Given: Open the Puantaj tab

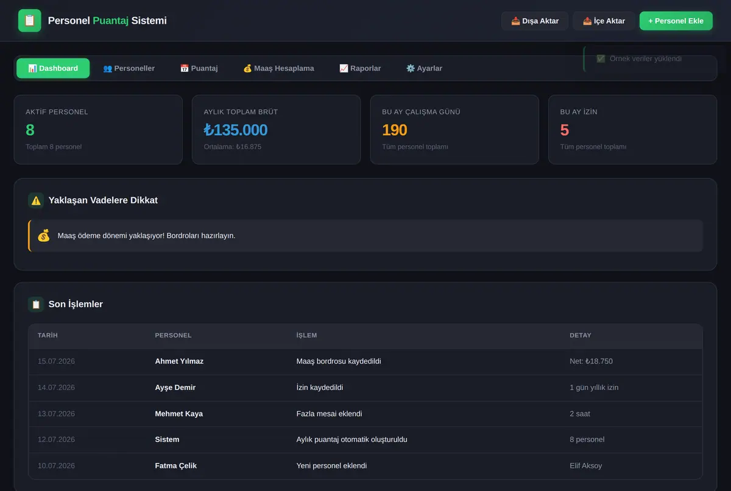Looking at the screenshot, I should pyautogui.click(x=199, y=68).
